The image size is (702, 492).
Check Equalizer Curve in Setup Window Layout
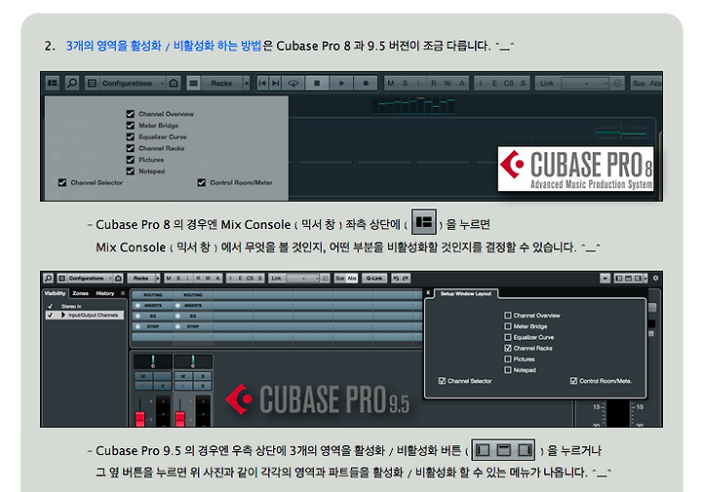point(508,337)
